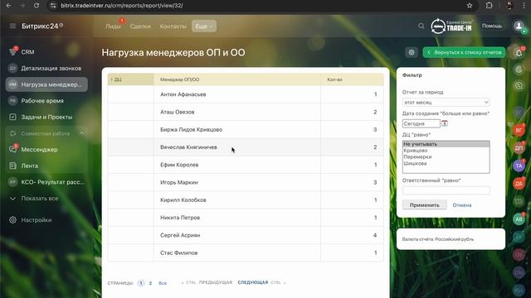The height and width of the screenshot is (298, 531).
Task: Switch to the Контакты tab
Action: pyautogui.click(x=173, y=26)
